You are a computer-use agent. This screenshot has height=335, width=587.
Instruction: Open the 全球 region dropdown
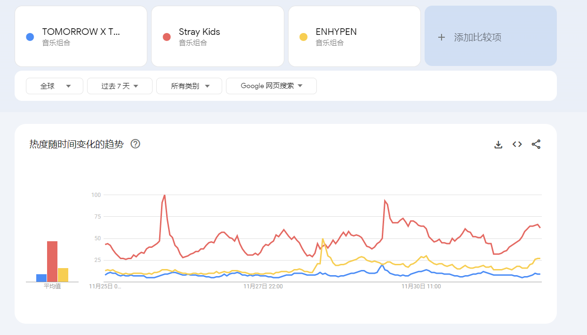click(55, 86)
